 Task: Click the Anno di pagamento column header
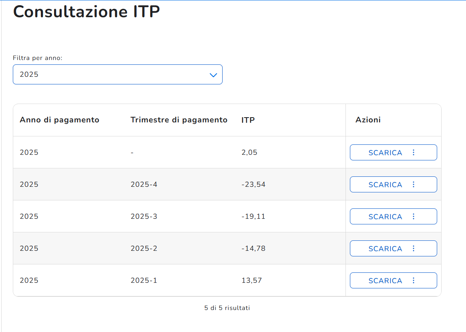pyautogui.click(x=59, y=120)
